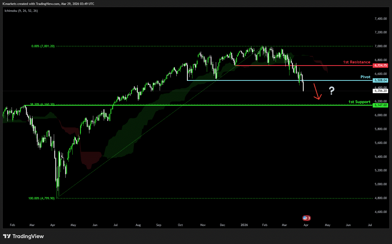Click the Ichimoku (9, 26, 52, 26) indicator label
The height and width of the screenshot is (244, 392).
coord(21,11)
